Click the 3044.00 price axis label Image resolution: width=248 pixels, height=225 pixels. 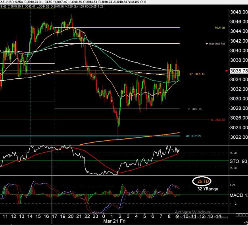tap(239, 31)
